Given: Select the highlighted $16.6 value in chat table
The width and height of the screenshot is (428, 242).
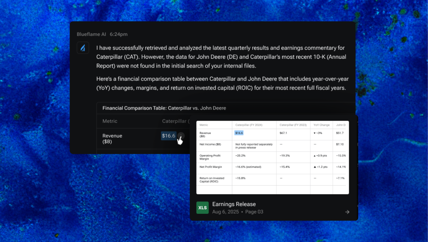Looking at the screenshot, I should pos(169,136).
